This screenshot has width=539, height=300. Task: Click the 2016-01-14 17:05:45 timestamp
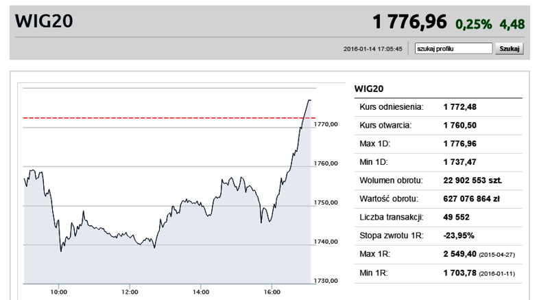pyautogui.click(x=373, y=49)
